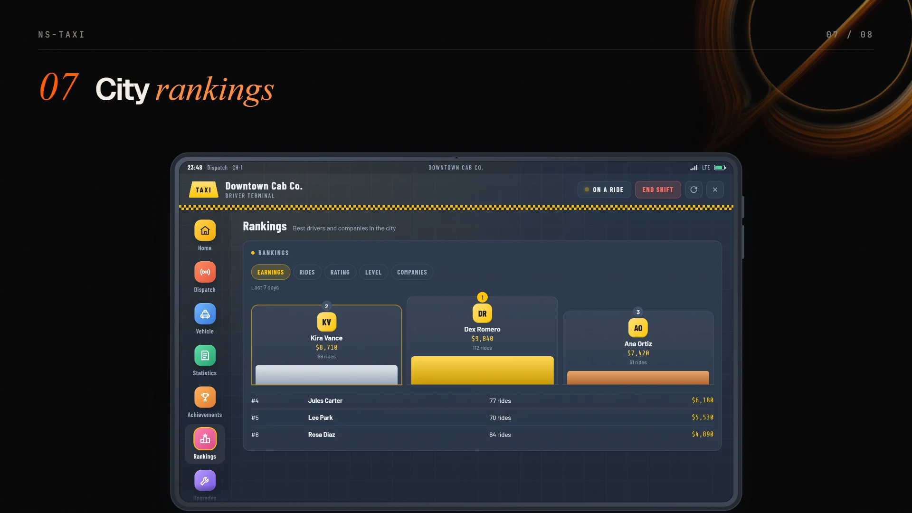
Task: Click the Lee Park row name
Action: tap(320, 418)
